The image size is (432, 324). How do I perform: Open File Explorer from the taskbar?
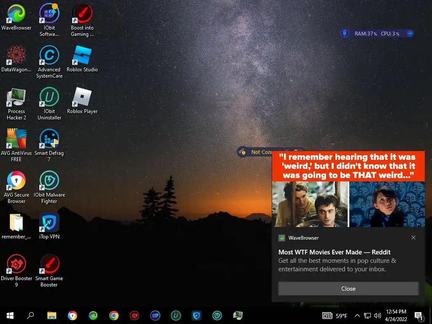51,316
